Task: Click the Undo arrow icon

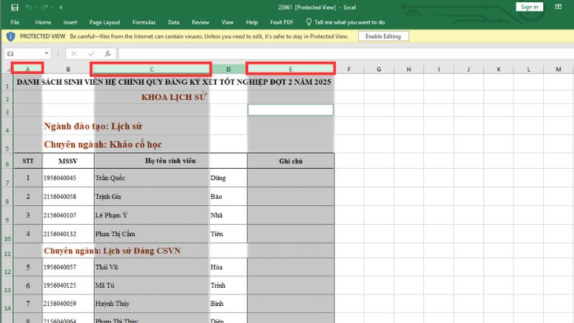Action: click(27, 7)
